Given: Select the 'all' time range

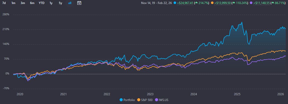Looking at the screenshot, I should pos(70,3).
